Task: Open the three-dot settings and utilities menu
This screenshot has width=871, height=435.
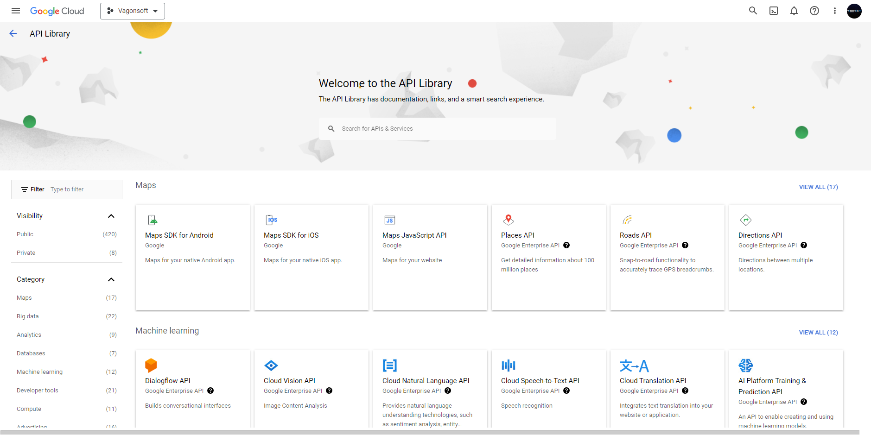Action: pos(835,11)
